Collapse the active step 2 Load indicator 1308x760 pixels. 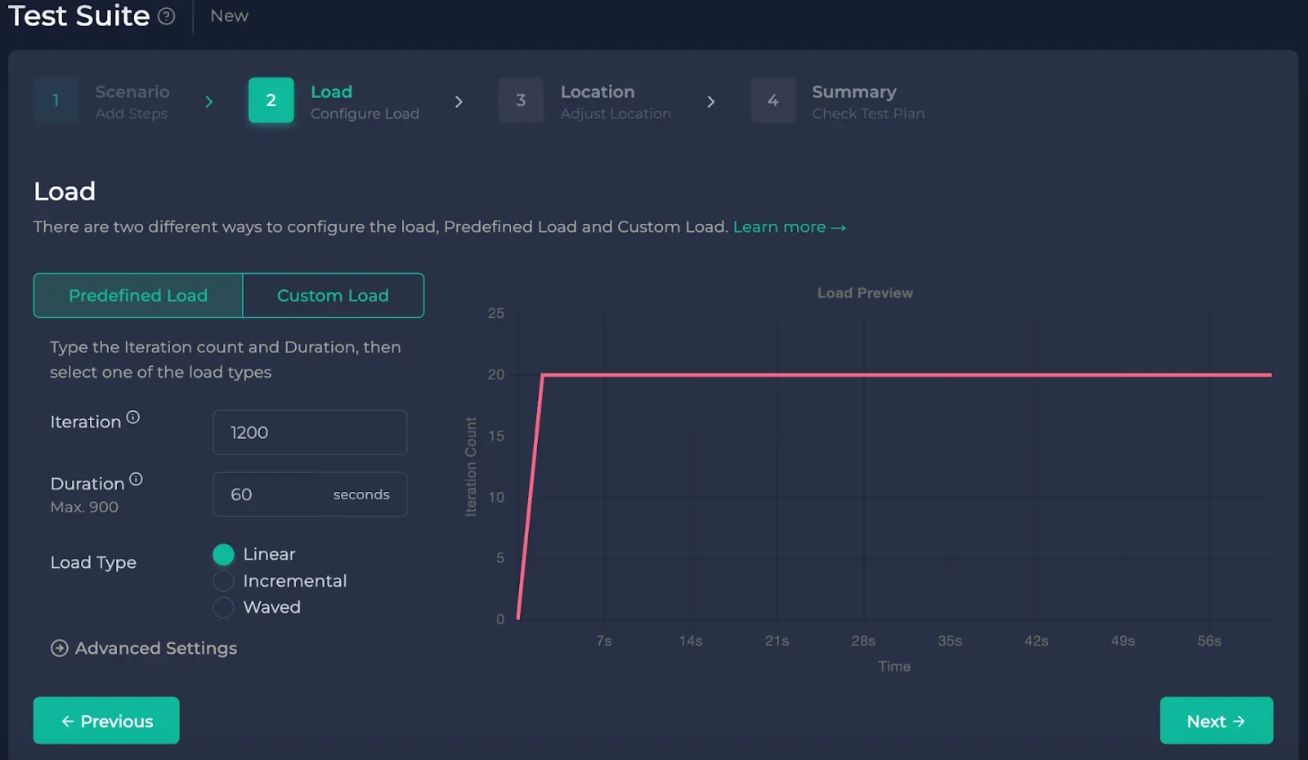click(x=270, y=100)
